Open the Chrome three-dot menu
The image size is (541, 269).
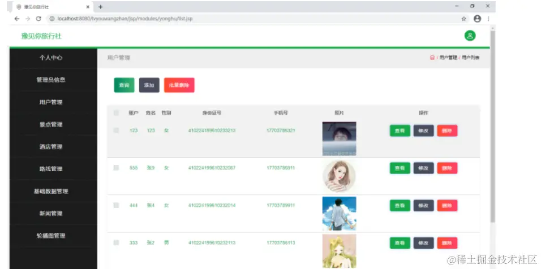point(488,19)
